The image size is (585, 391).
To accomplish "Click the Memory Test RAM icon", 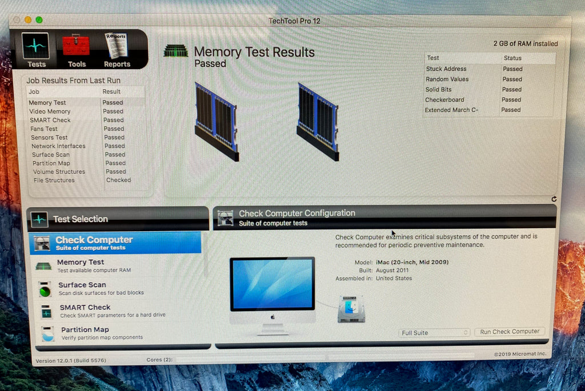I will point(43,266).
